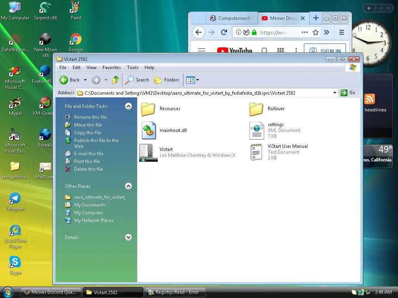
Task: Open the Help menu
Action: 149,68
